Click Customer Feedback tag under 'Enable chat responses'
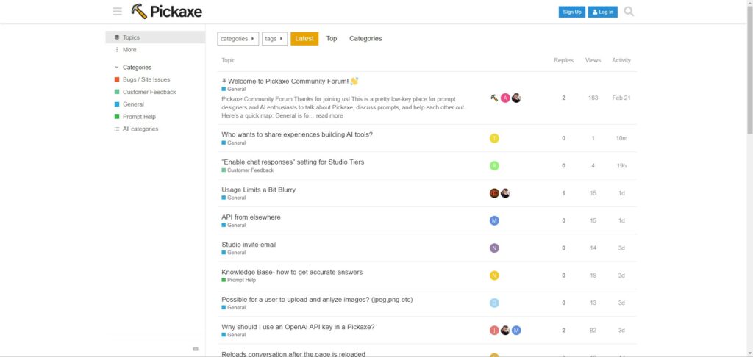Image resolution: width=753 pixels, height=357 pixels. click(247, 170)
